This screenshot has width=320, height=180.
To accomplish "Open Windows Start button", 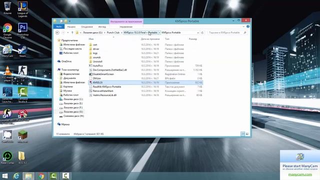I will tap(5, 176).
